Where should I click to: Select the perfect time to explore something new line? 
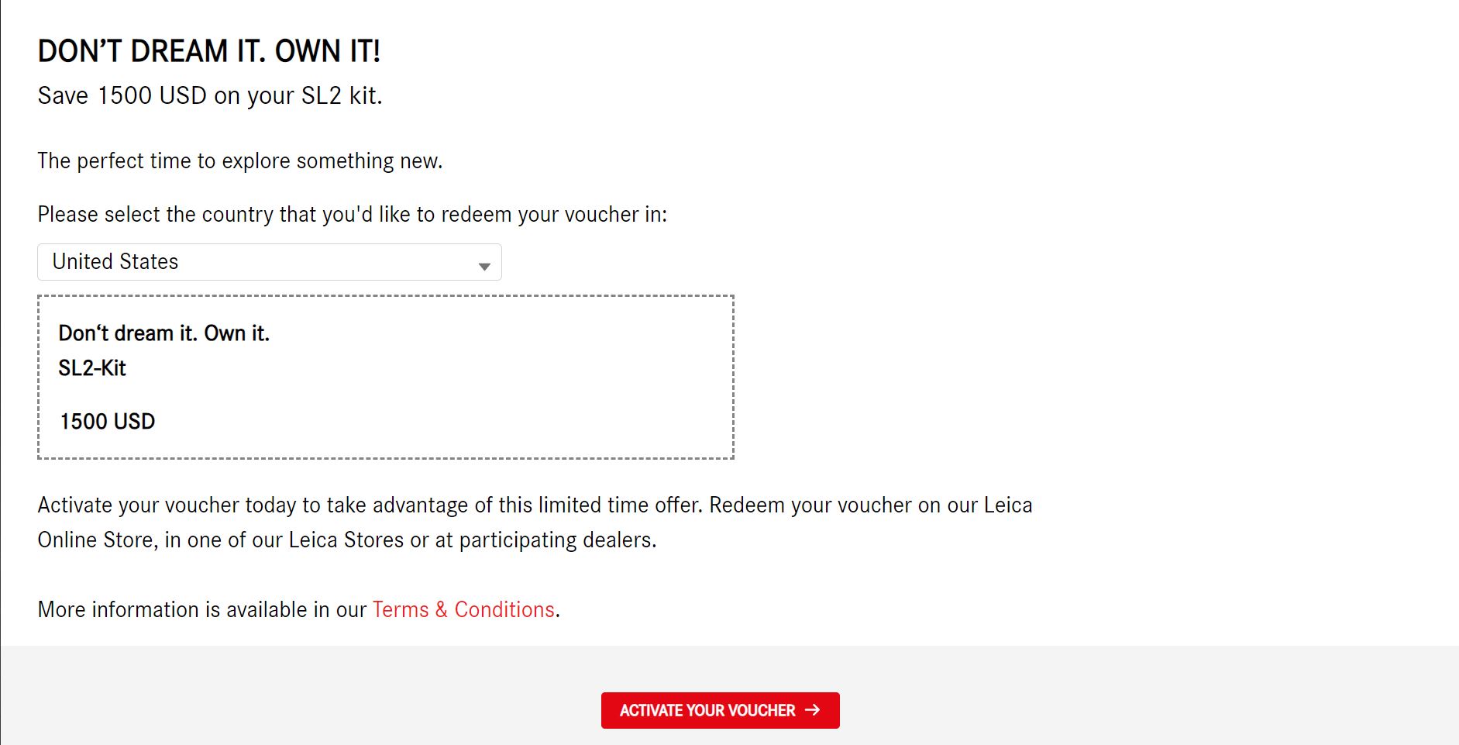click(x=240, y=160)
